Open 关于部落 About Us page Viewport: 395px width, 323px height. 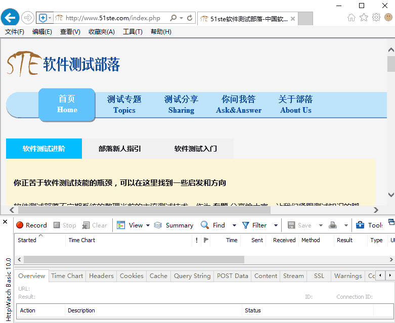[x=296, y=105]
